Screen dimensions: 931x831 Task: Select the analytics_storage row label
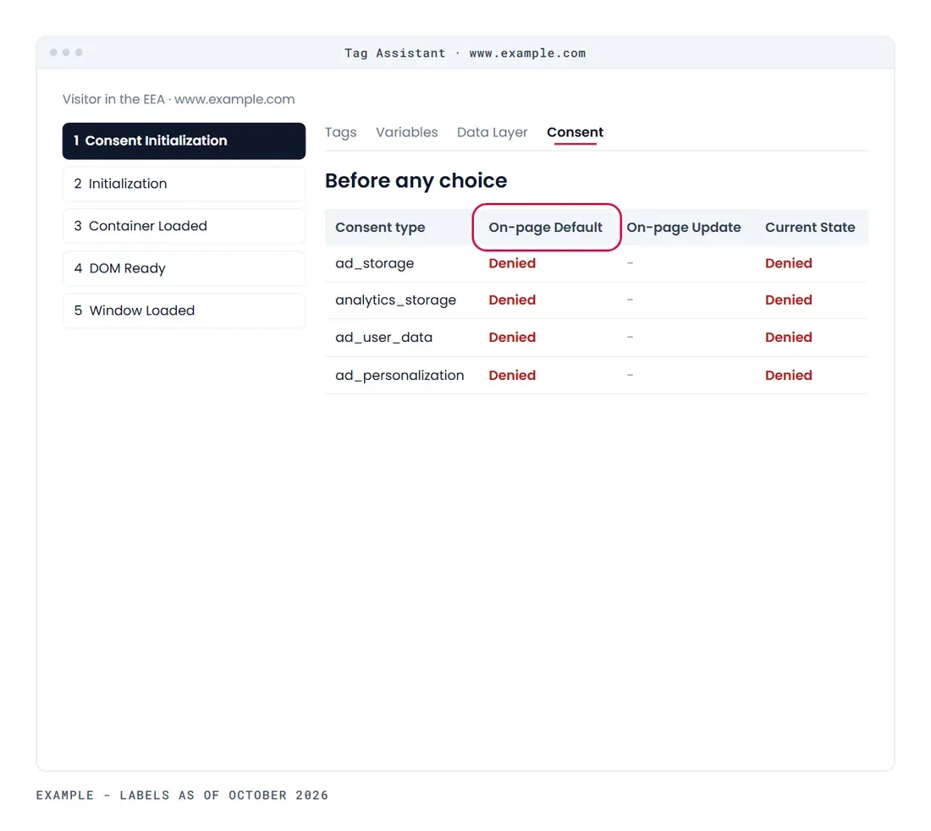click(x=395, y=300)
